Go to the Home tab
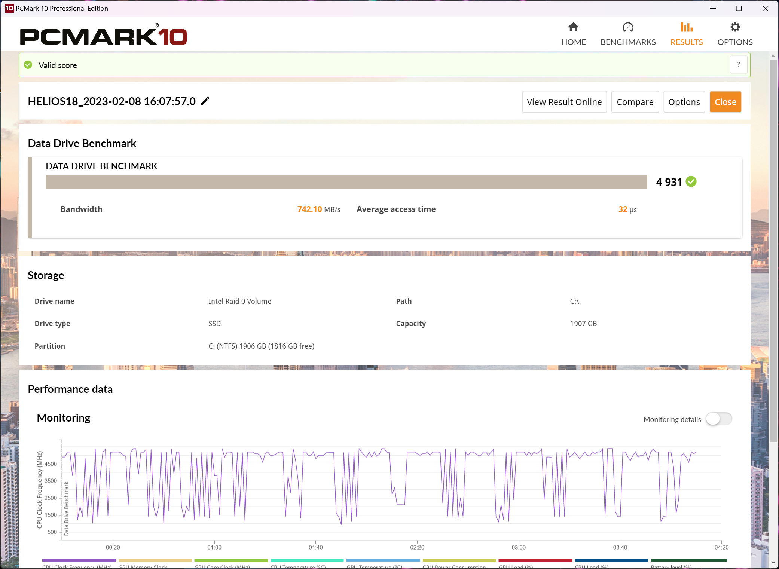The width and height of the screenshot is (779, 569). [573, 34]
